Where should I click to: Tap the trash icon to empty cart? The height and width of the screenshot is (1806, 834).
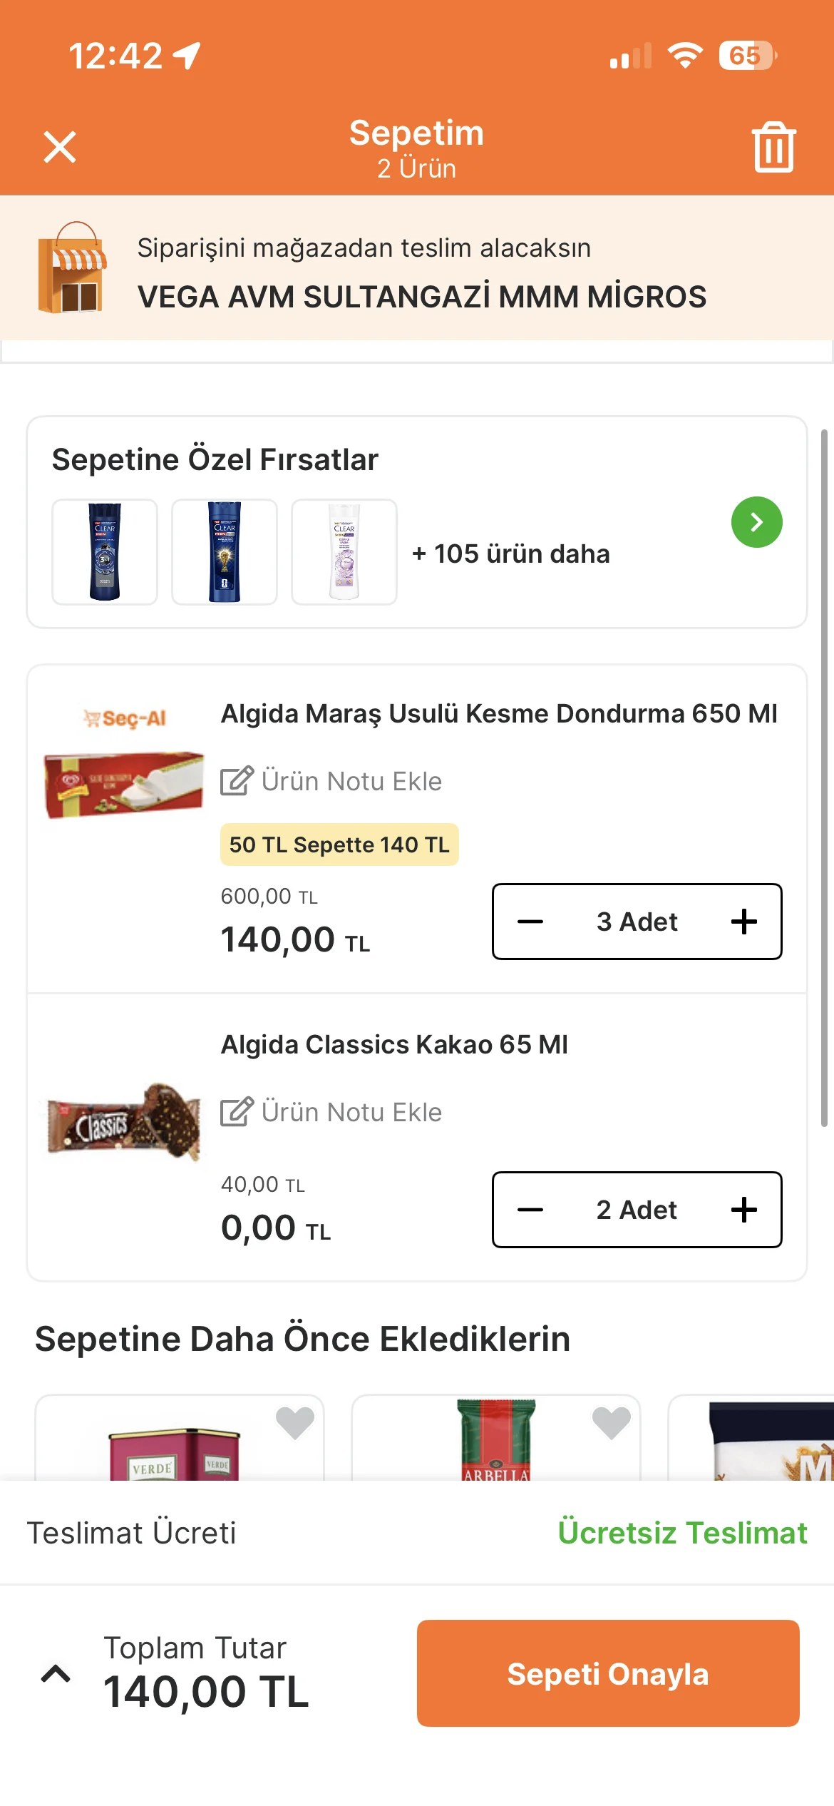(773, 148)
